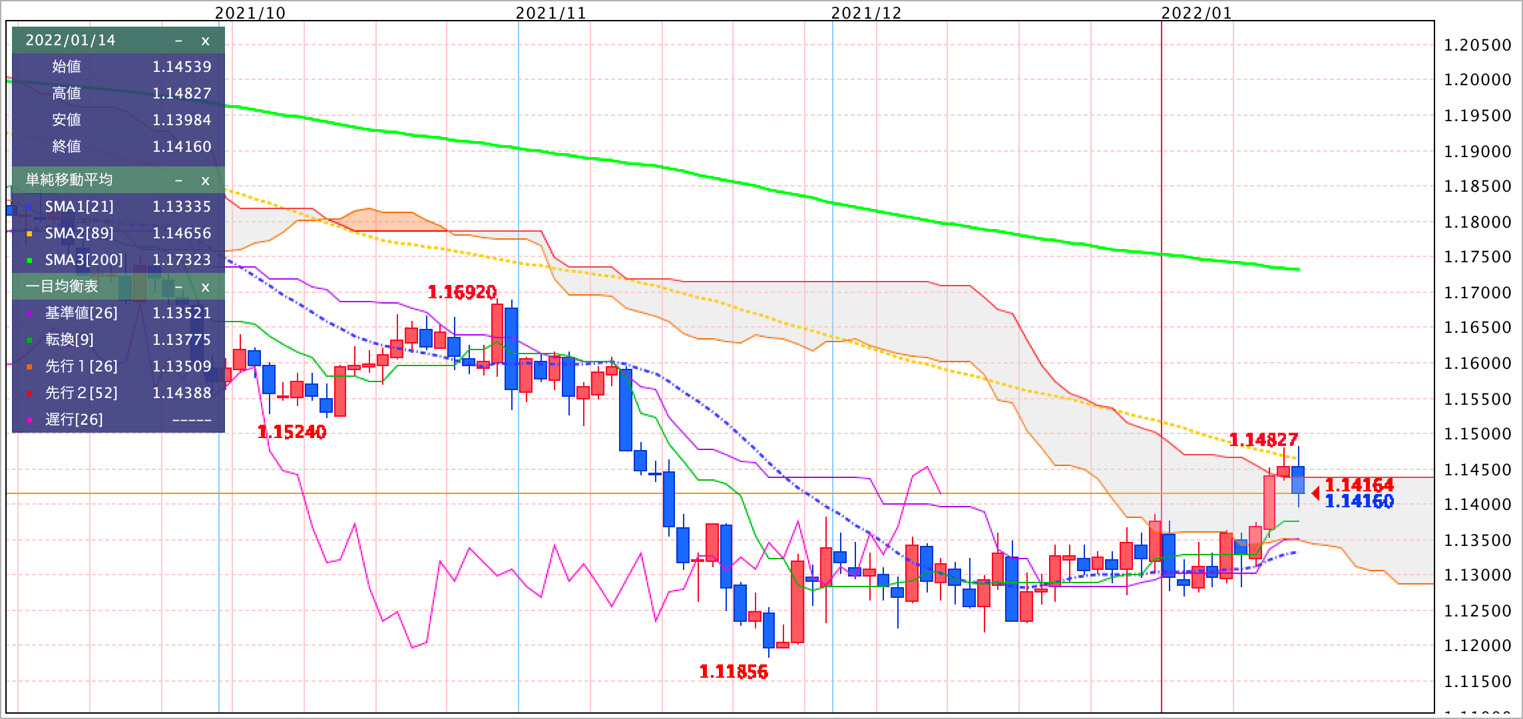Click the 遅行[26] magenta color marker
The width and height of the screenshot is (1523, 719).
[29, 421]
